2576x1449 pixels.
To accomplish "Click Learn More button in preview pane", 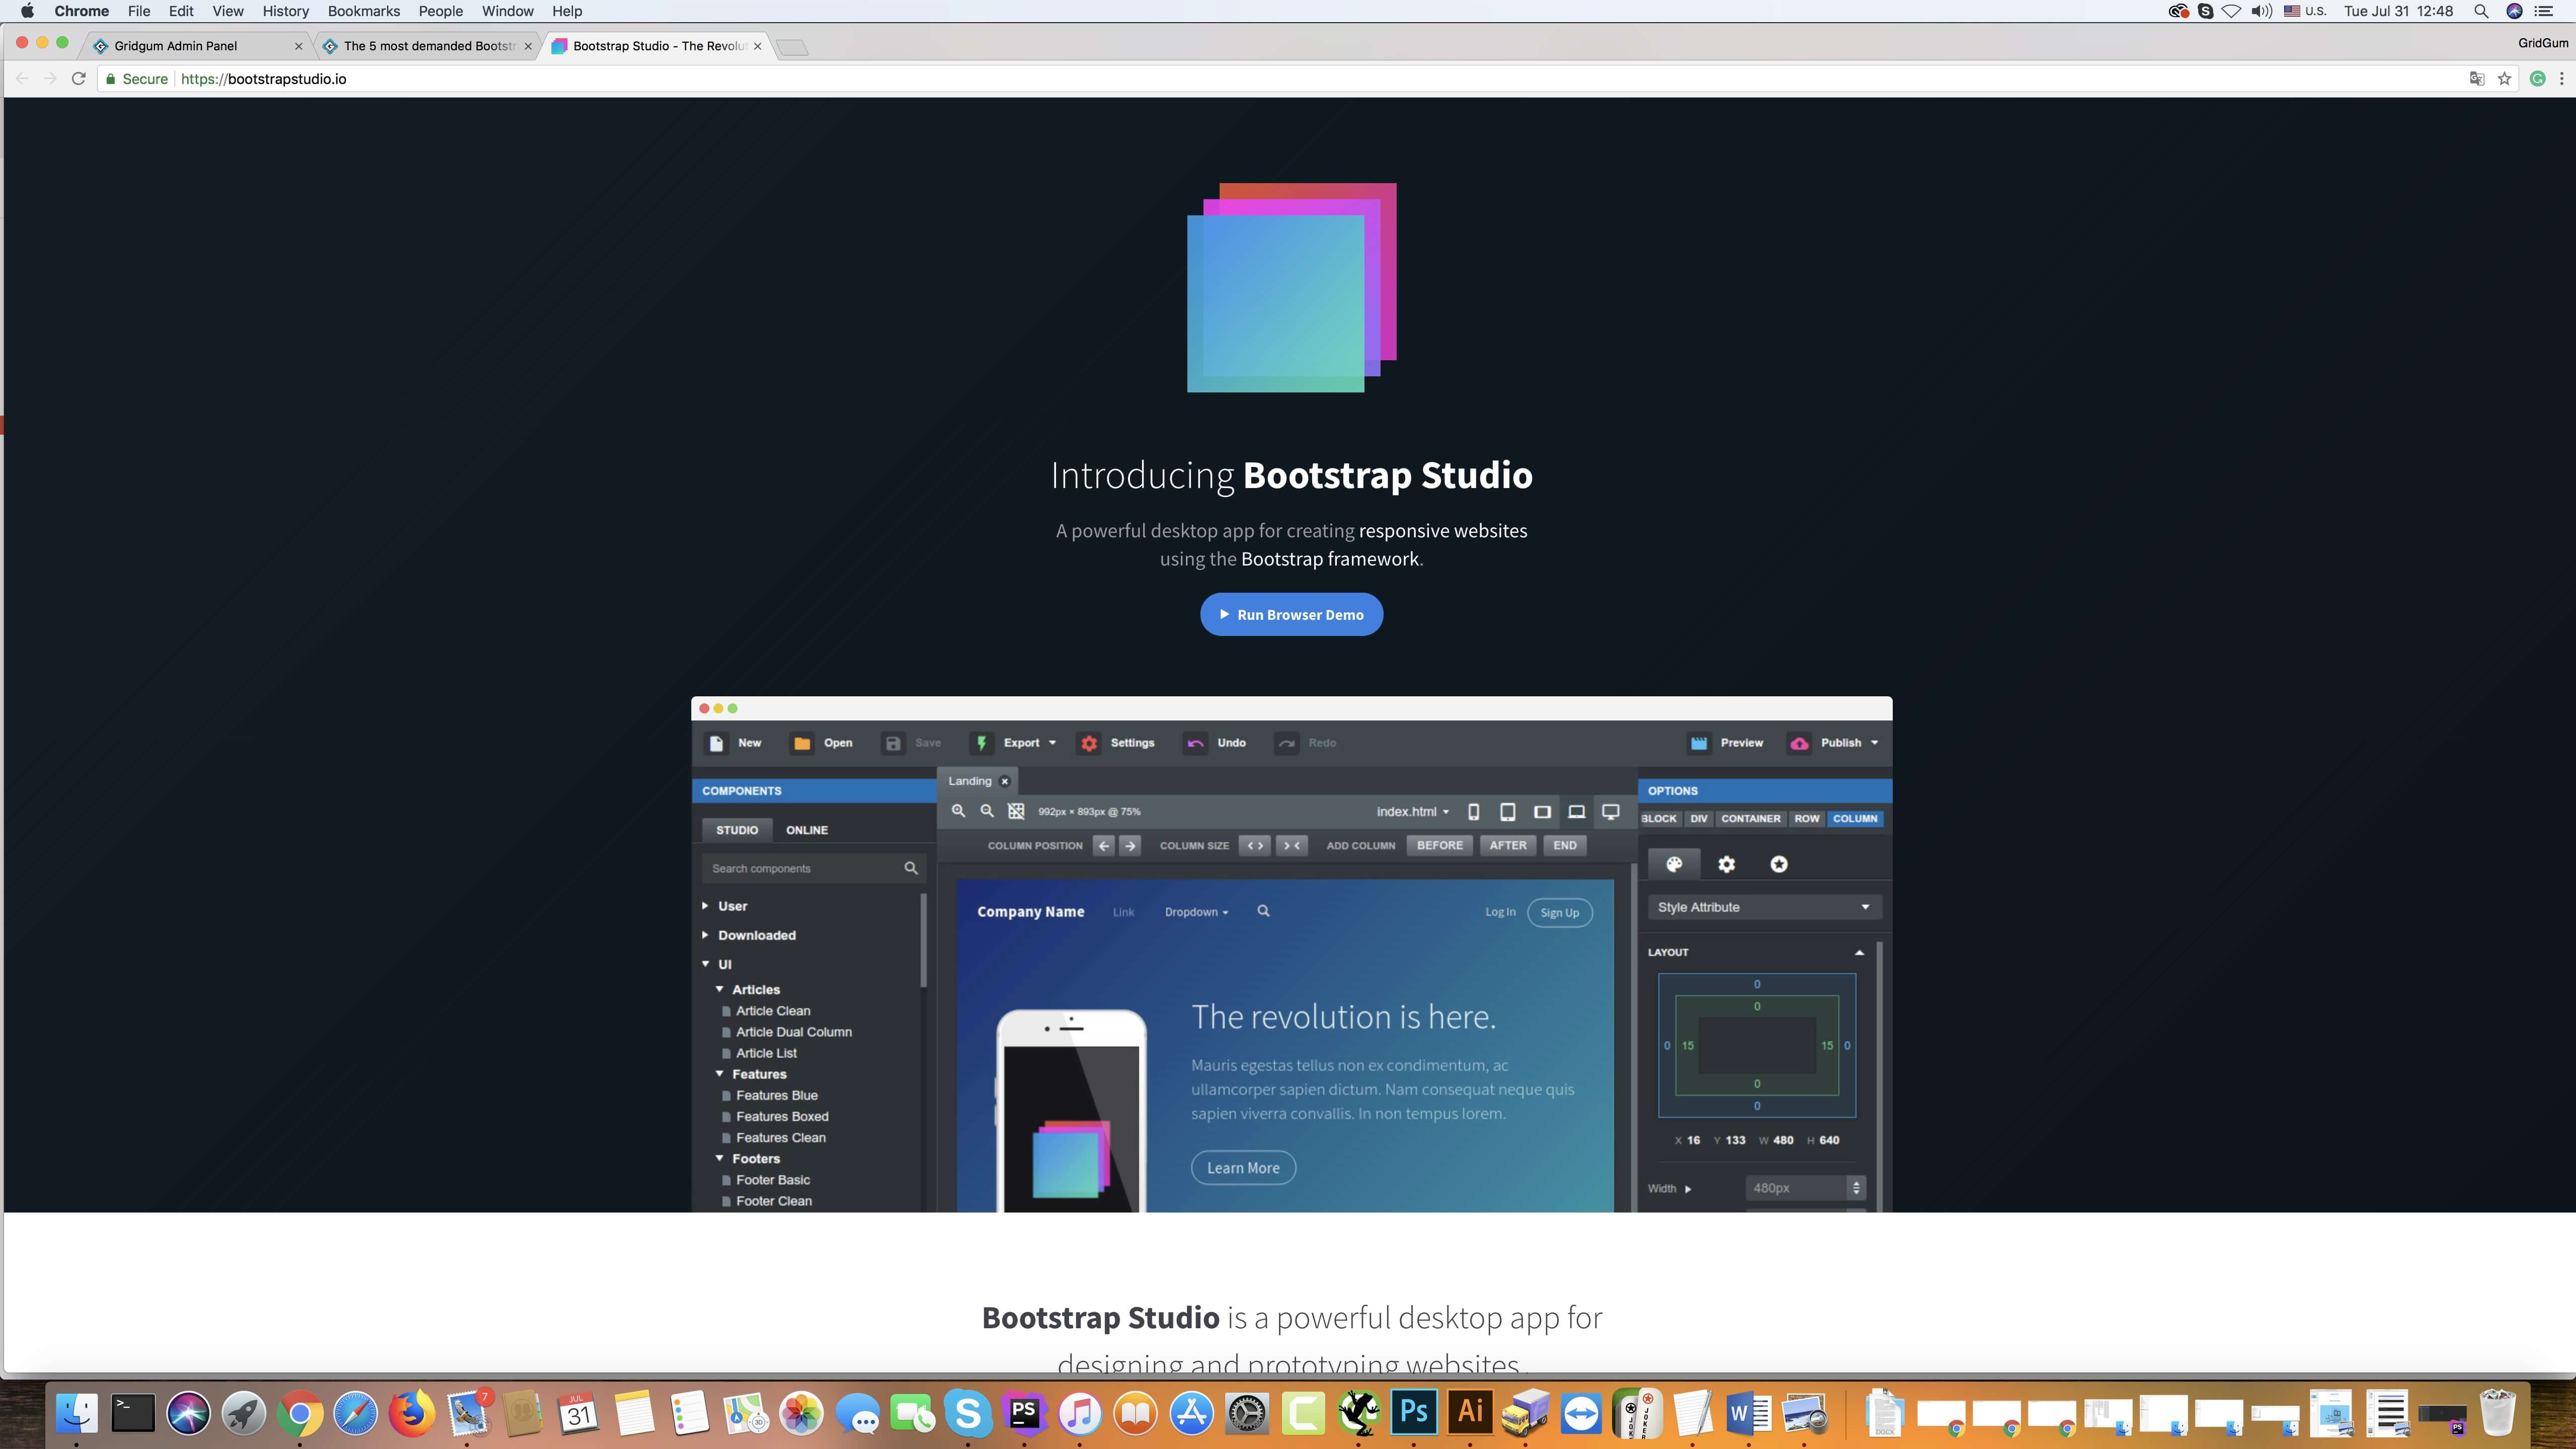I will pyautogui.click(x=1244, y=1166).
